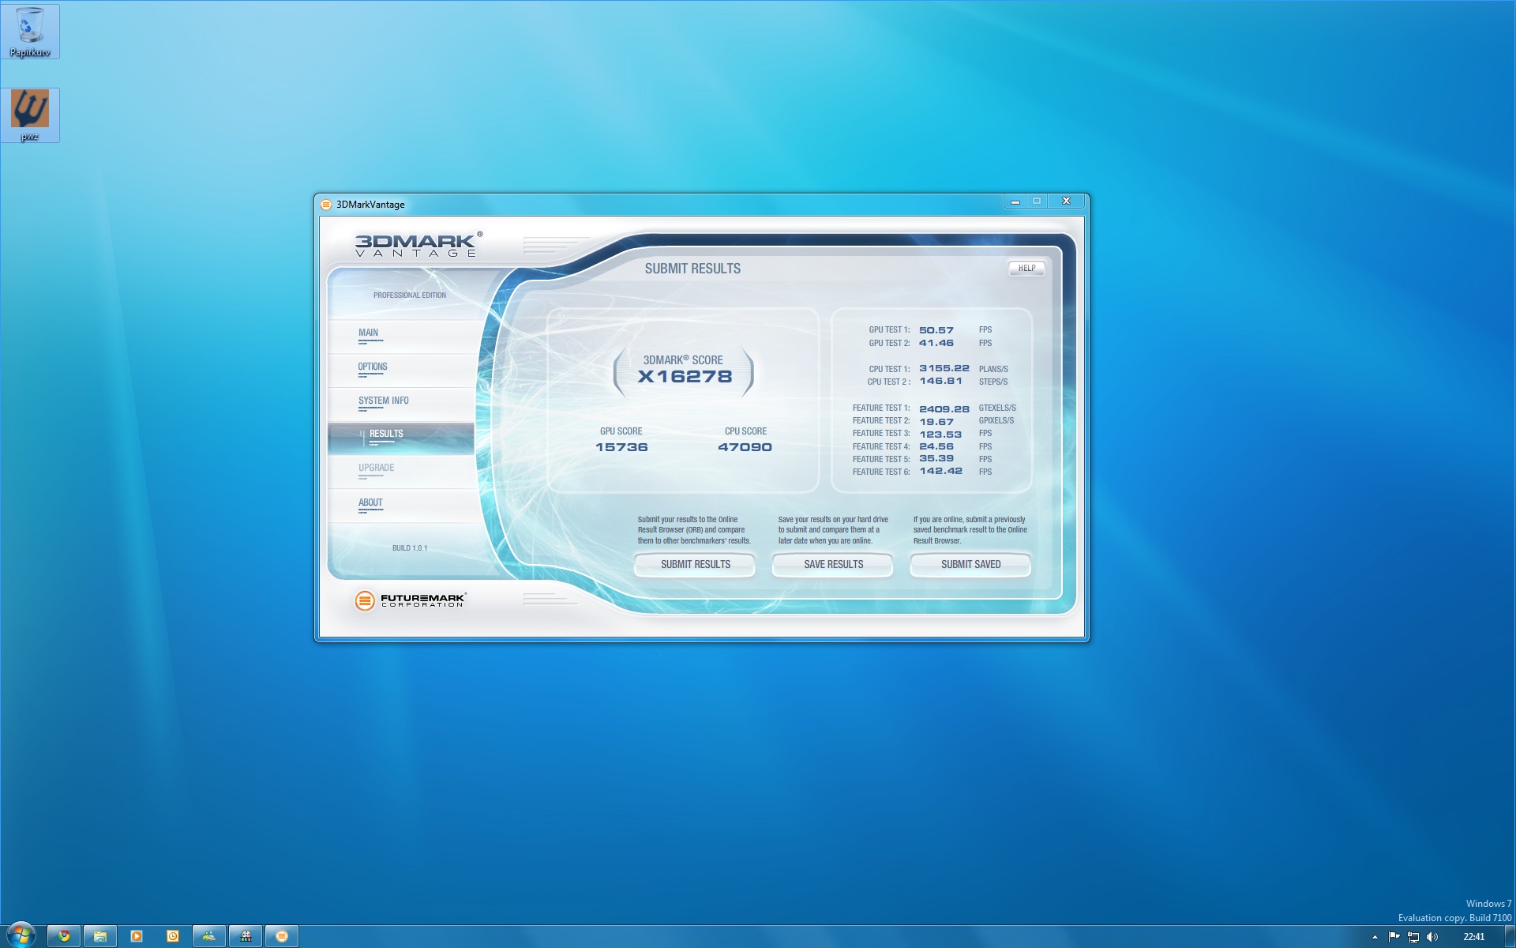Click the Futuremark Corporation logo

click(x=411, y=600)
